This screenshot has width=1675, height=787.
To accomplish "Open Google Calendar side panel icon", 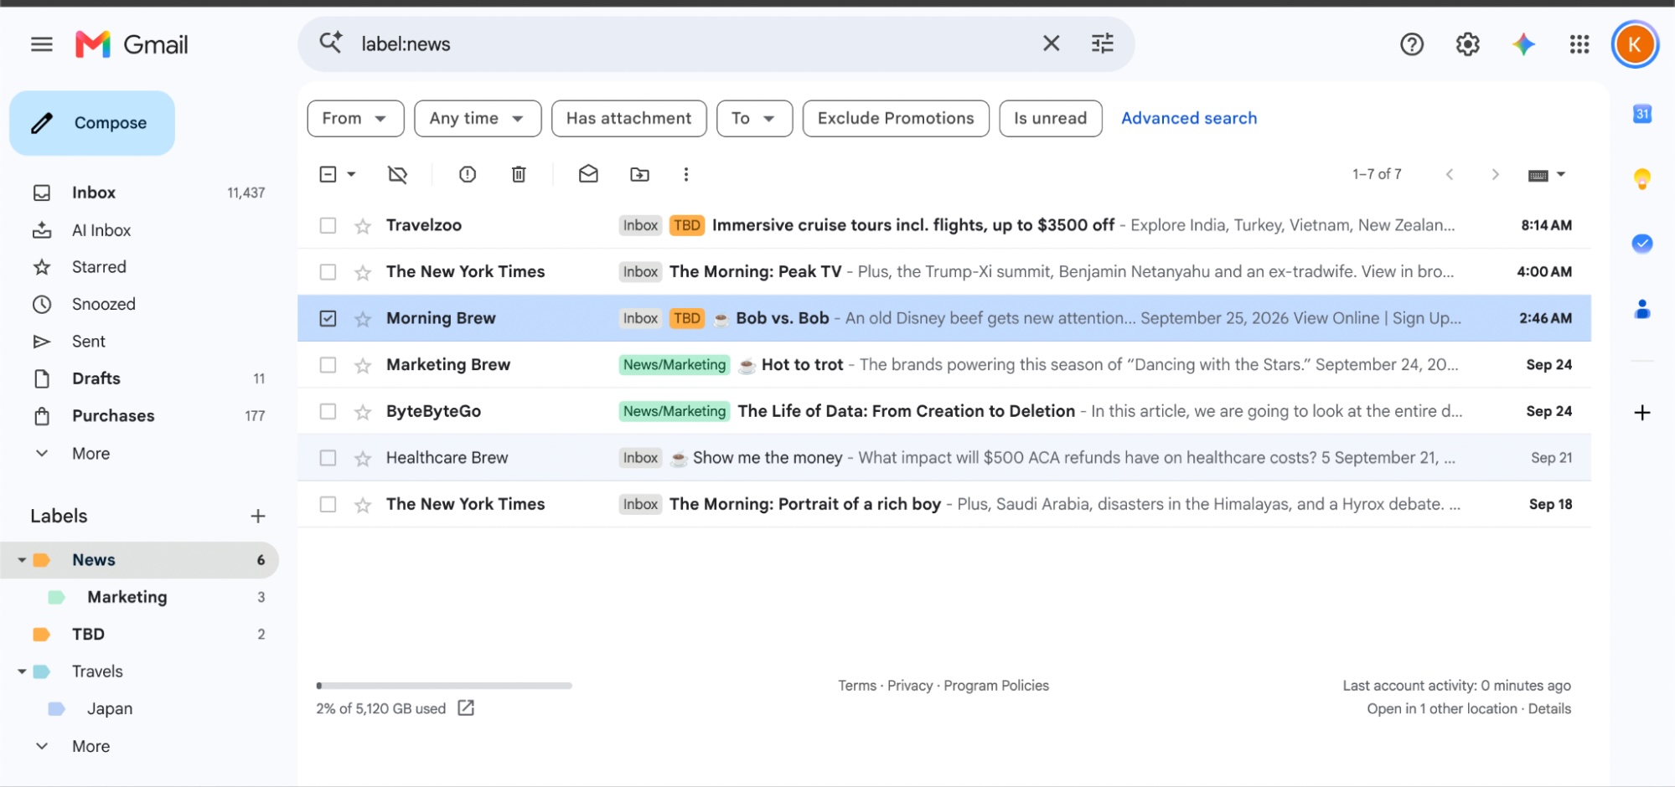I will coord(1642,114).
